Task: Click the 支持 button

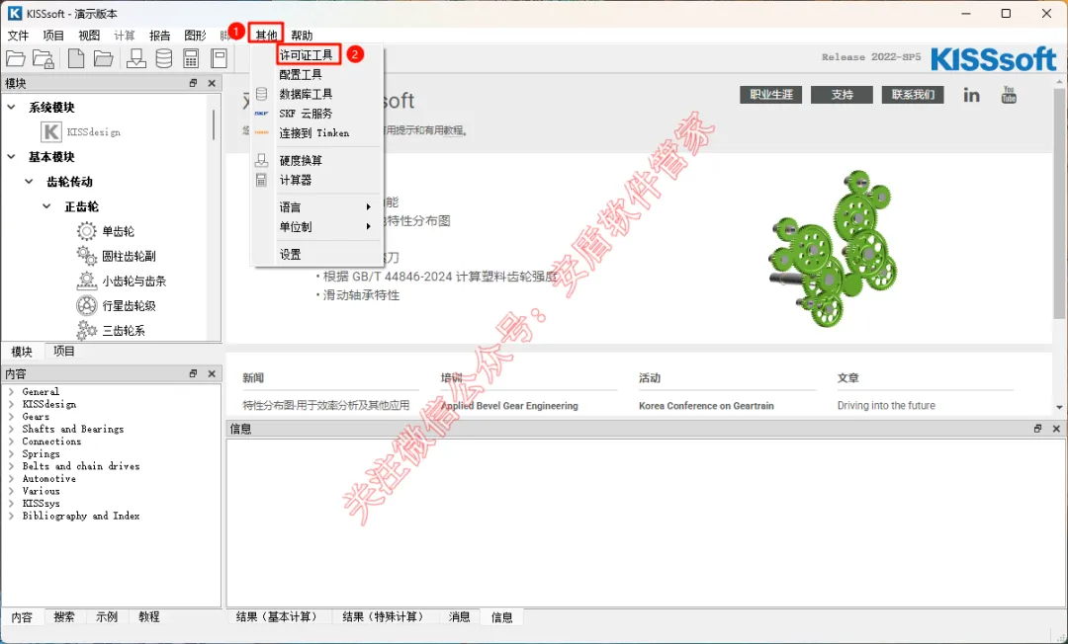Action: (842, 95)
